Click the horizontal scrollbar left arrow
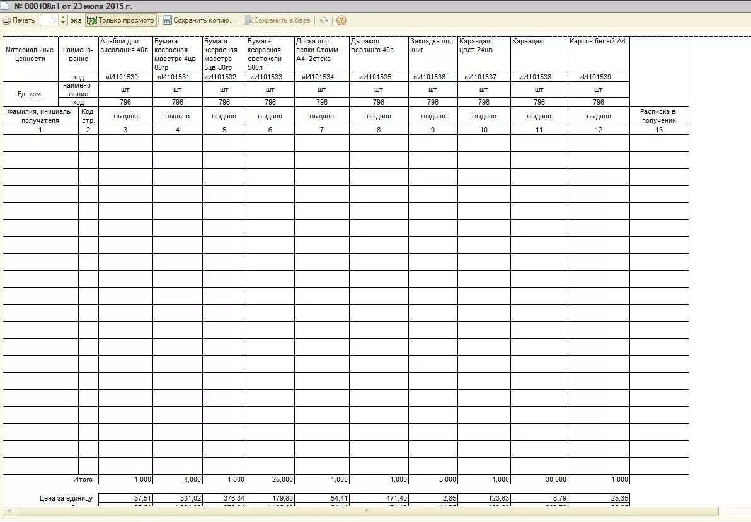This screenshot has height=522, width=751. (8, 511)
